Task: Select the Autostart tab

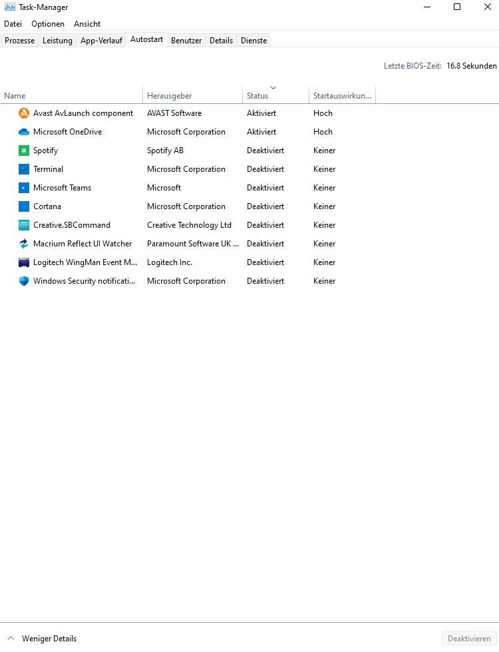Action: [146, 39]
